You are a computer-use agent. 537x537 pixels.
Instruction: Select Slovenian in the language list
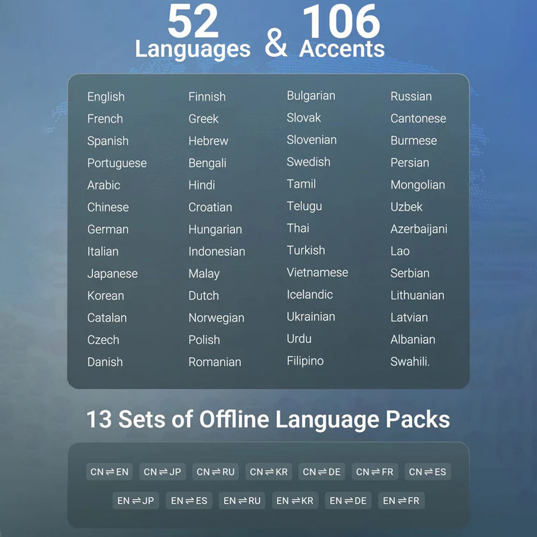point(311,140)
